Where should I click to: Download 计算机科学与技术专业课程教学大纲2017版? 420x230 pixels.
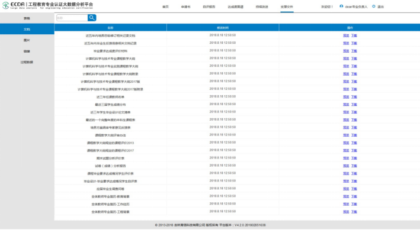tap(354, 82)
